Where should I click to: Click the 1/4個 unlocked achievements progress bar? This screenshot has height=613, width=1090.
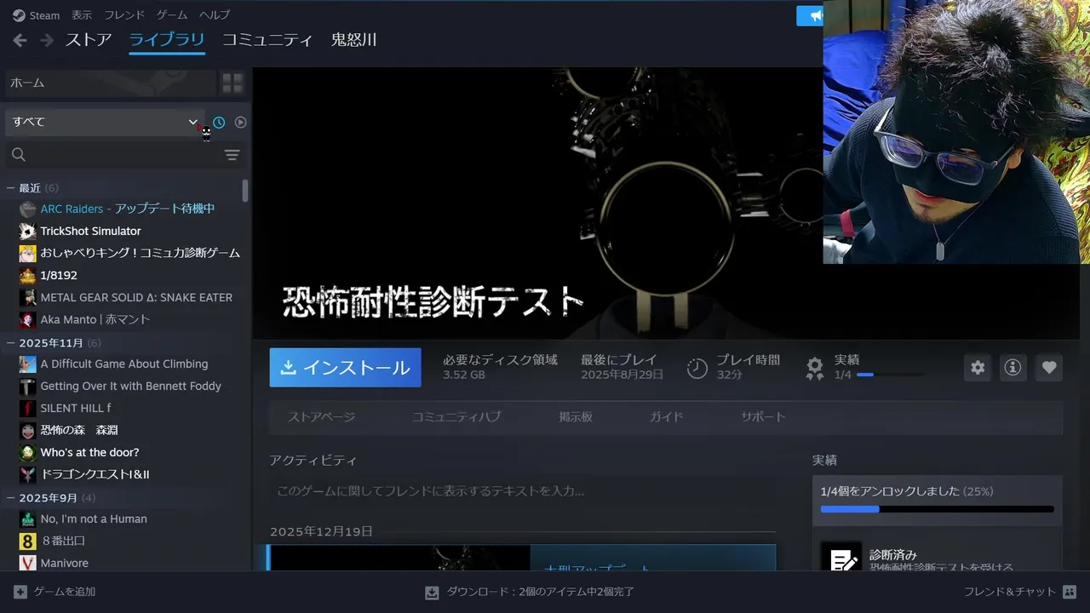(x=937, y=509)
